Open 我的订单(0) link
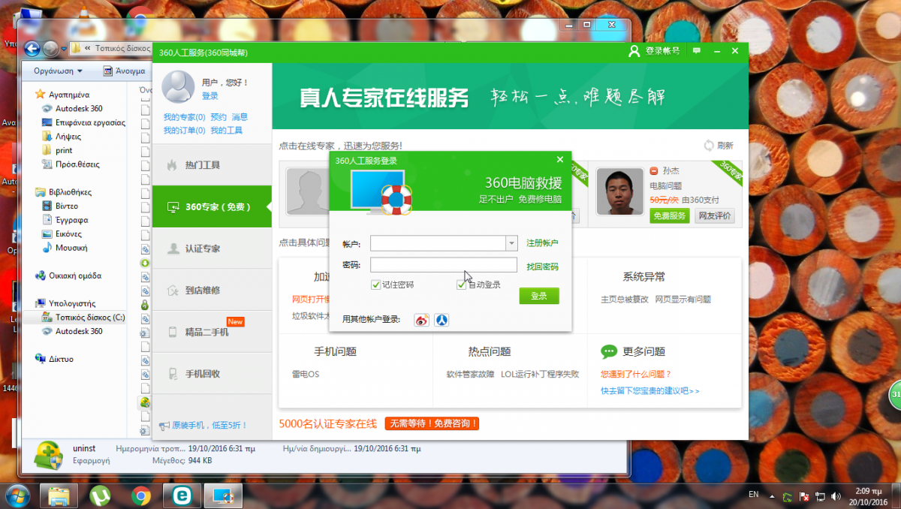This screenshot has width=901, height=509. pyautogui.click(x=184, y=131)
